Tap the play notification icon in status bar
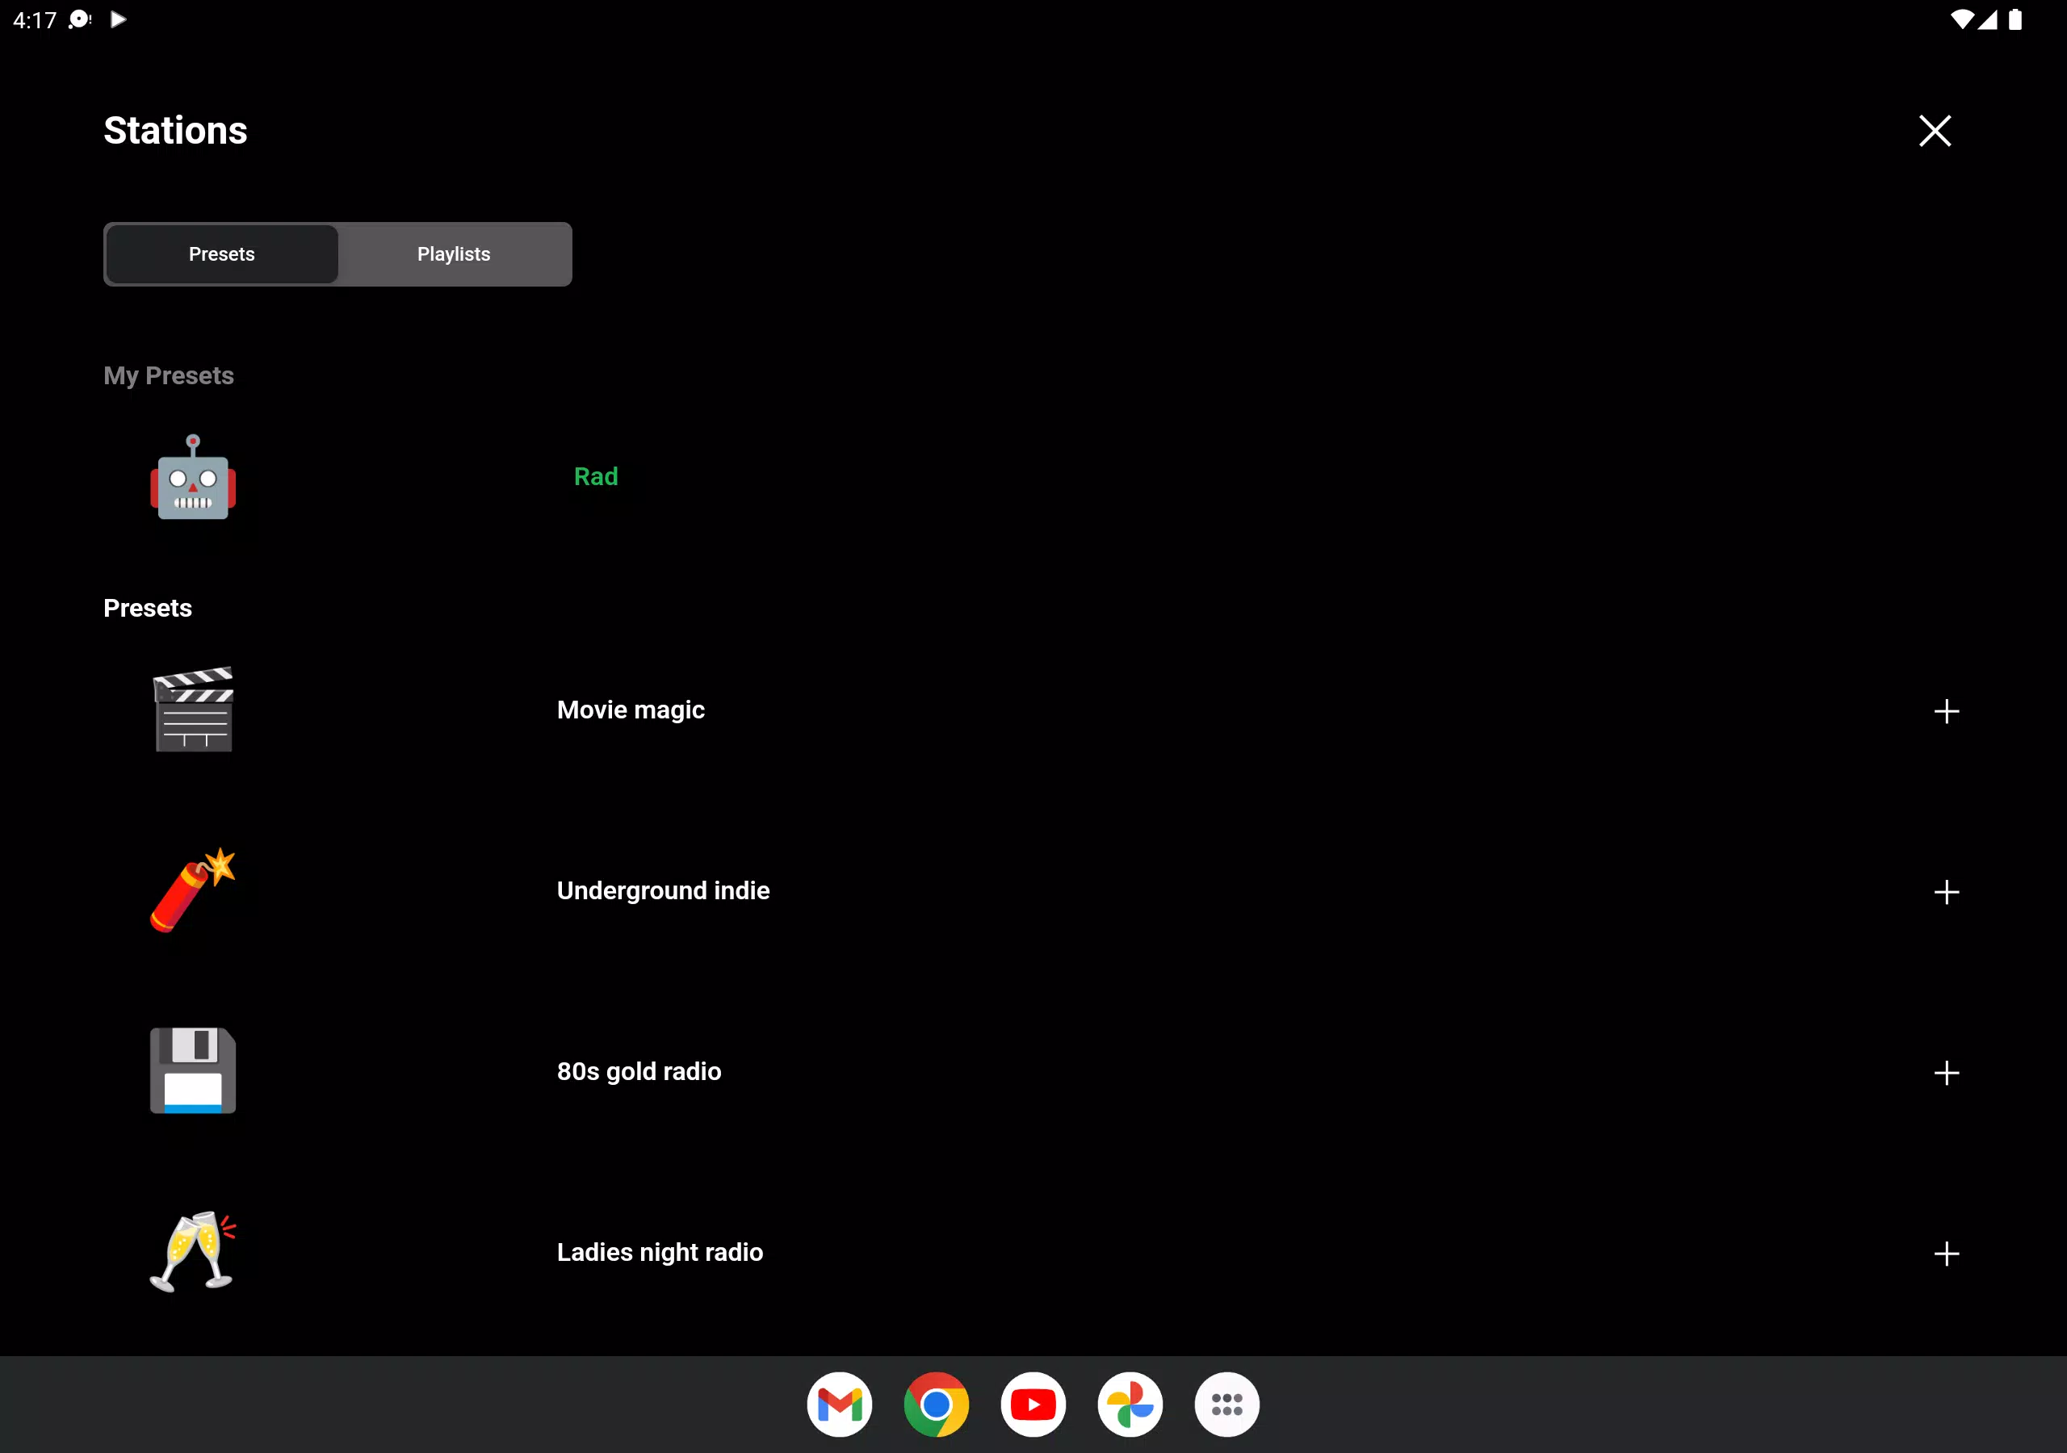This screenshot has height=1453, width=2067. (118, 19)
